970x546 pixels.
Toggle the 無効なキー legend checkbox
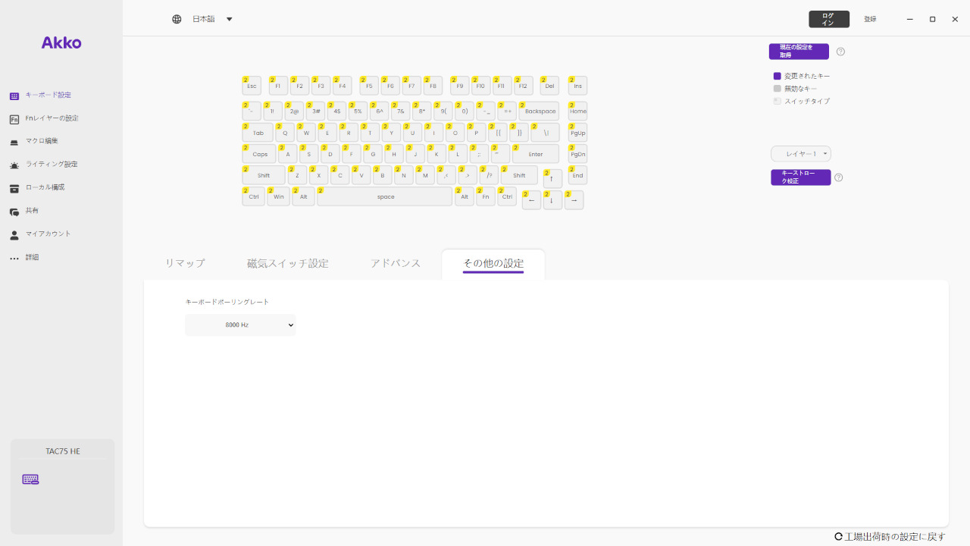coord(777,89)
